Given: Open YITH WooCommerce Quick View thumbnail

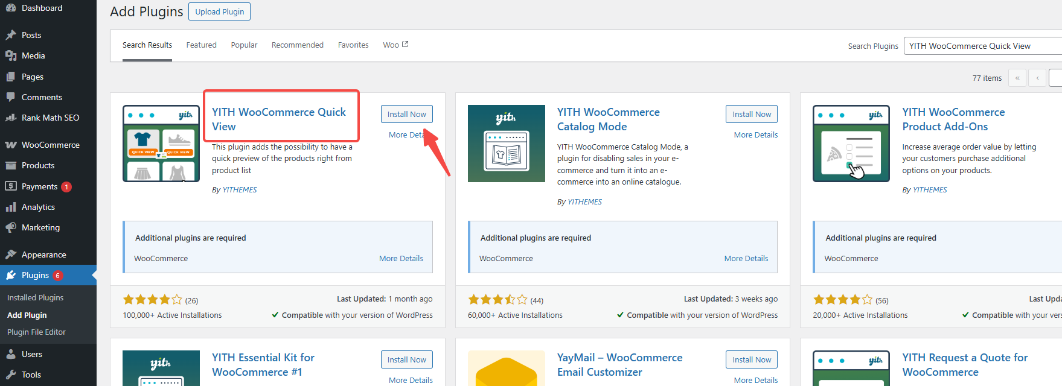Looking at the screenshot, I should point(161,144).
